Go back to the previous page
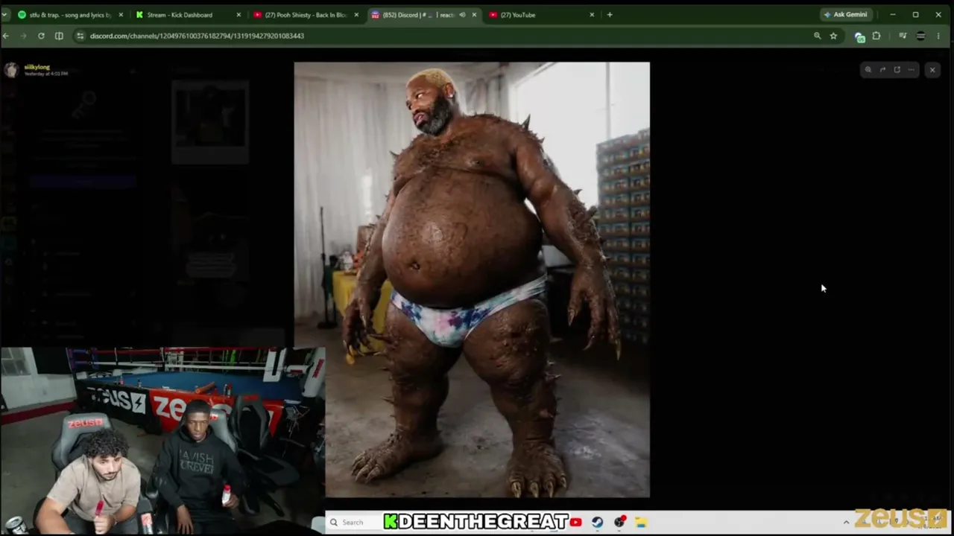This screenshot has height=536, width=954. [6, 36]
